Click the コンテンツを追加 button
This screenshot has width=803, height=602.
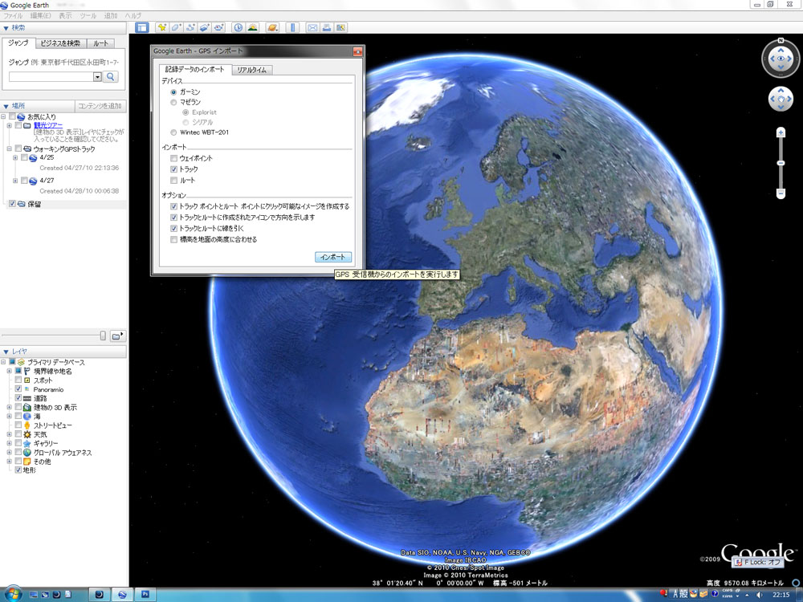pos(100,107)
